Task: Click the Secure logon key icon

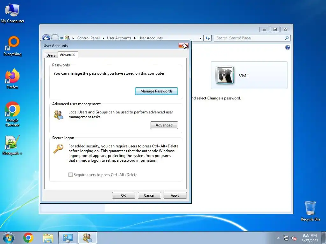Action: (58, 149)
